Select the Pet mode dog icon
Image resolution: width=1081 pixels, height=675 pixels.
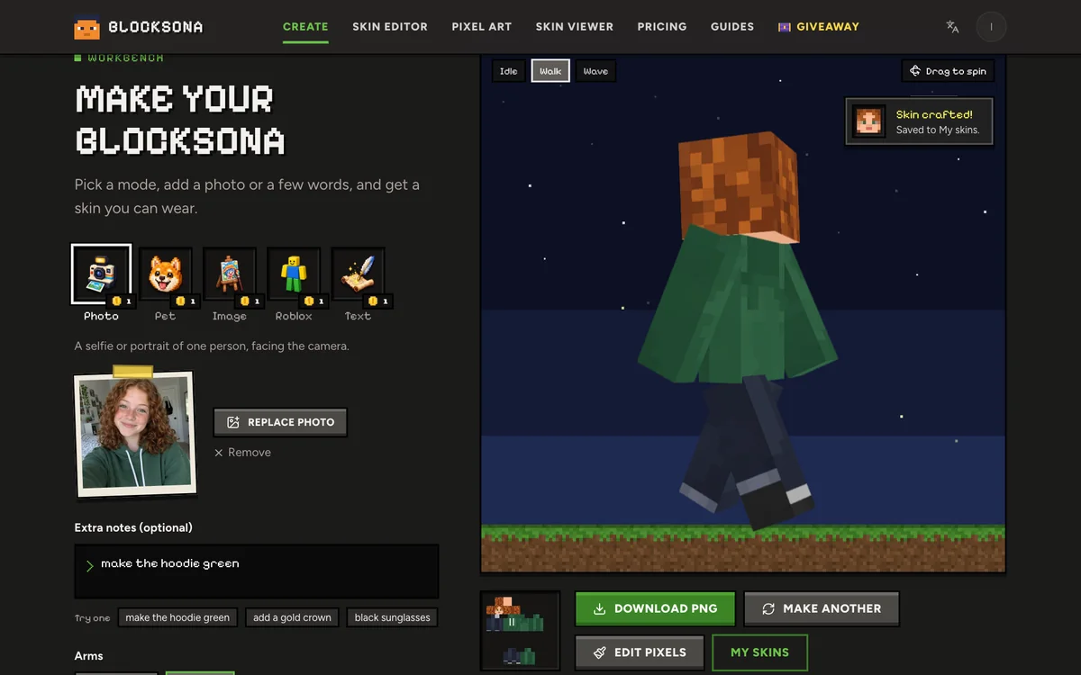[x=166, y=274]
